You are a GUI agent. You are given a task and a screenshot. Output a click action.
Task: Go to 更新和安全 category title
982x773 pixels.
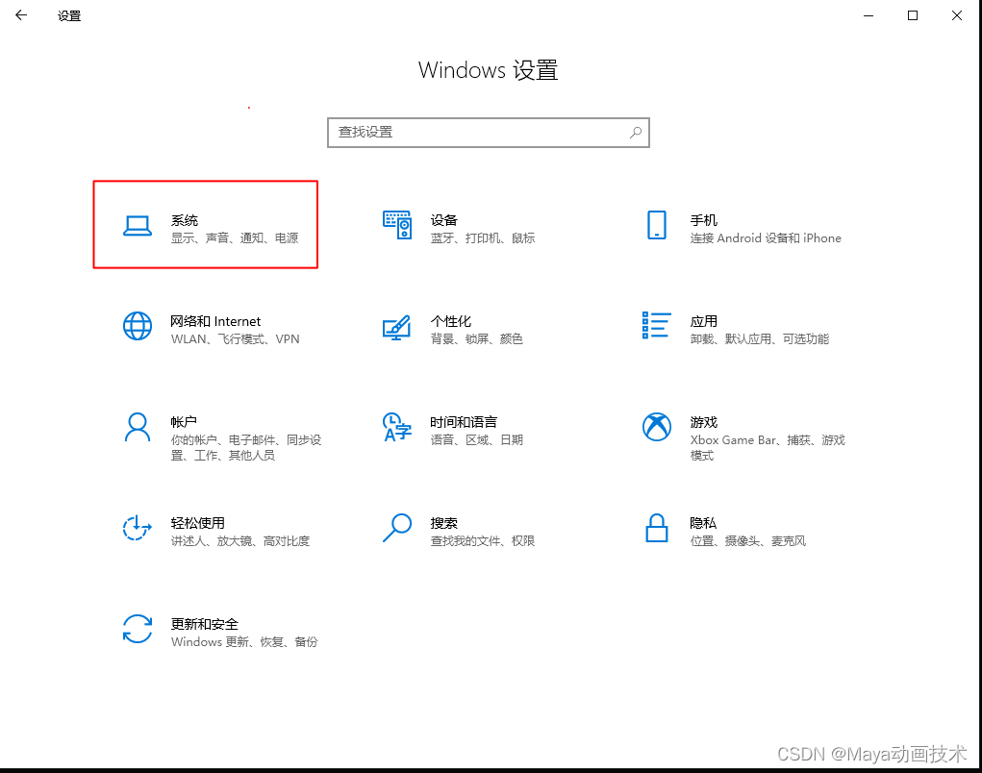204,624
